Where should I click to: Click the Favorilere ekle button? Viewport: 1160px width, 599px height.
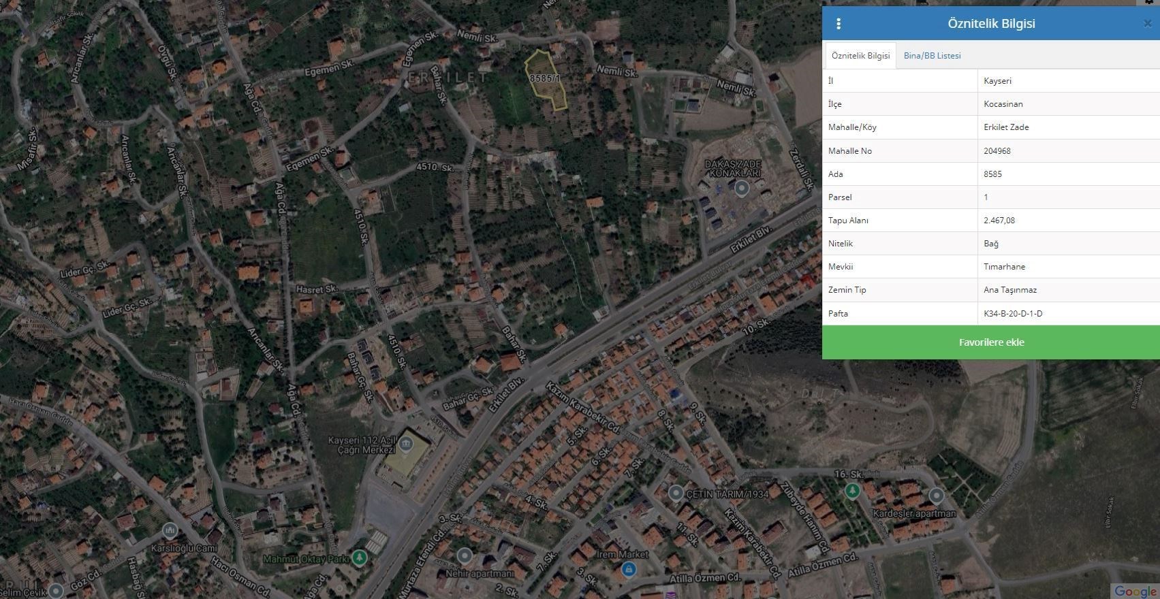pos(991,342)
